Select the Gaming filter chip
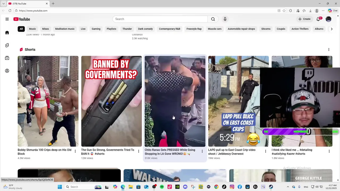Screen dimensions: 340x191 (96, 29)
